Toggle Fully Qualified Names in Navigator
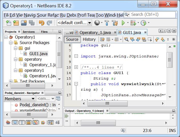 tap(43, 122)
